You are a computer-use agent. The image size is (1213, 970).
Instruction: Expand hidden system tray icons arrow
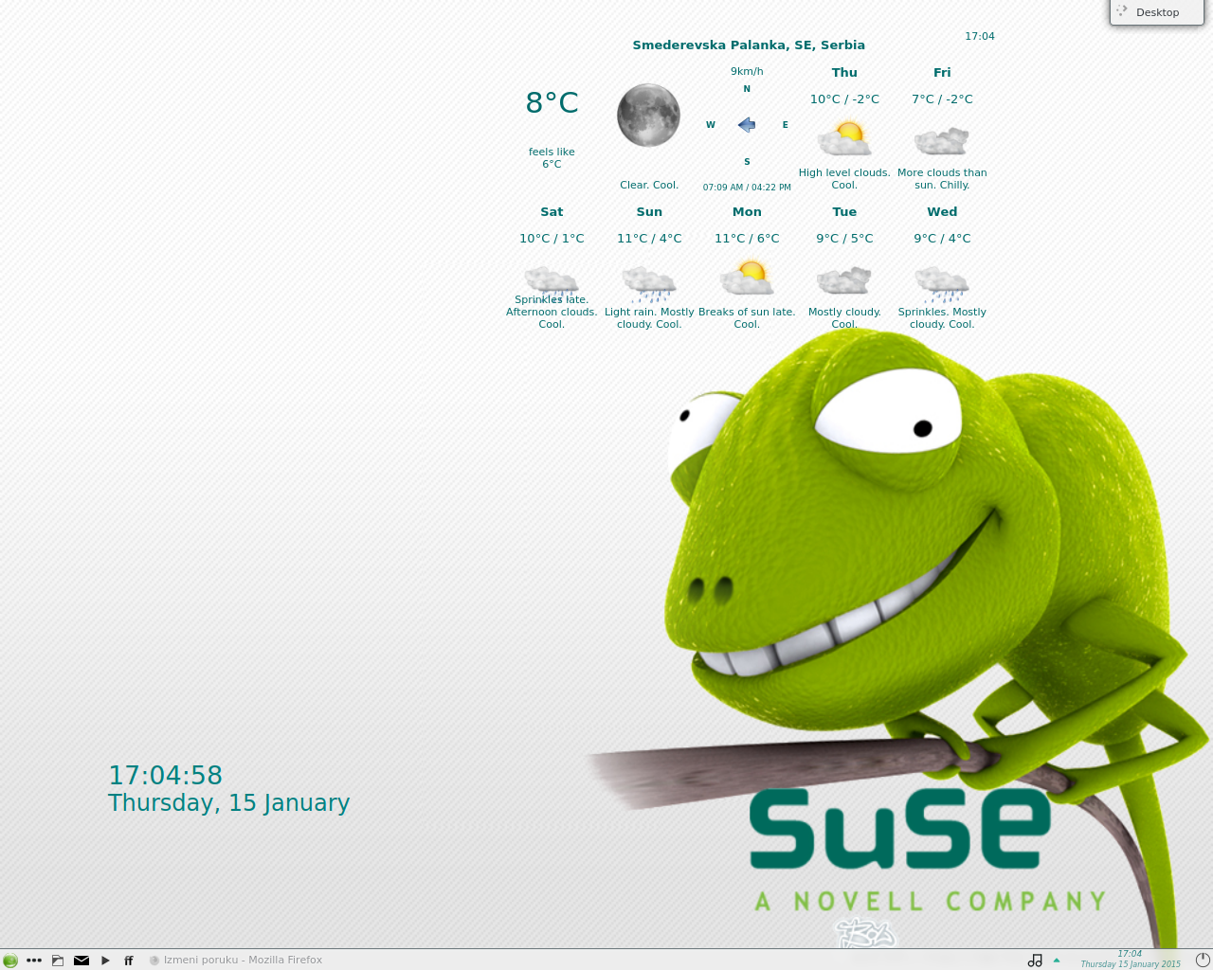pyautogui.click(x=1057, y=961)
